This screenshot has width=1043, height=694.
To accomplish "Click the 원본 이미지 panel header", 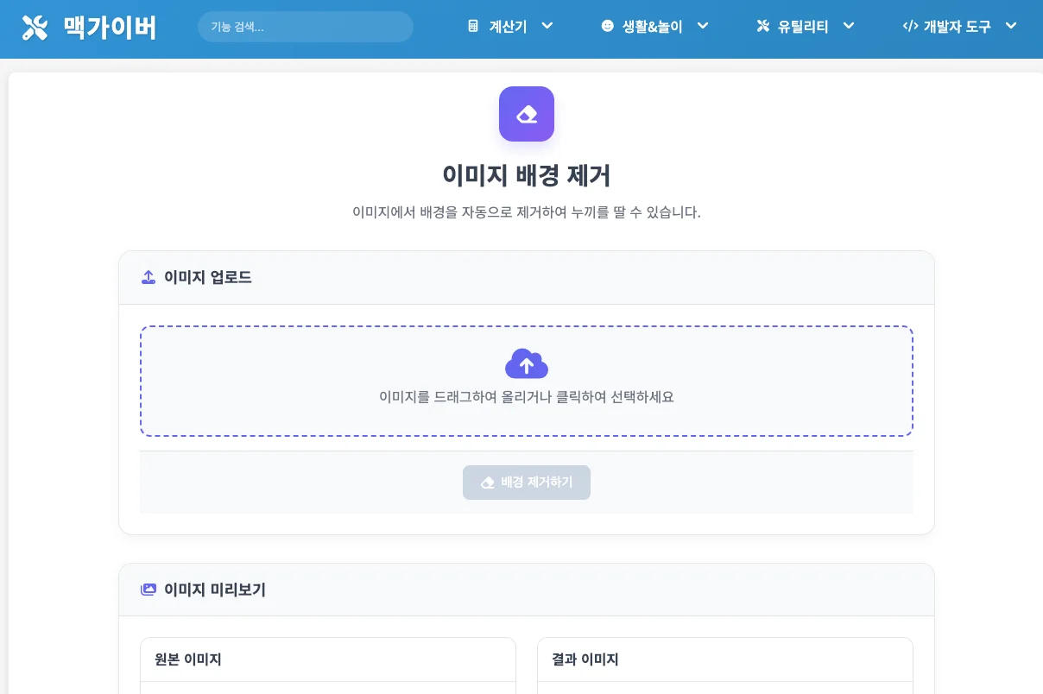I will point(328,659).
